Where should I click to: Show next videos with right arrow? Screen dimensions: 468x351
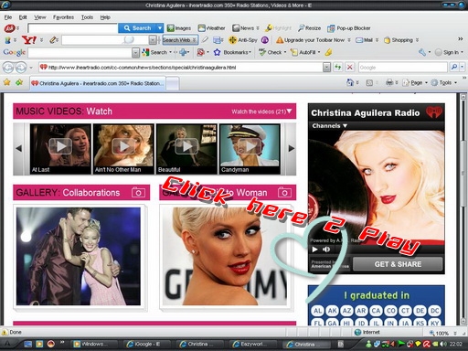tap(292, 148)
